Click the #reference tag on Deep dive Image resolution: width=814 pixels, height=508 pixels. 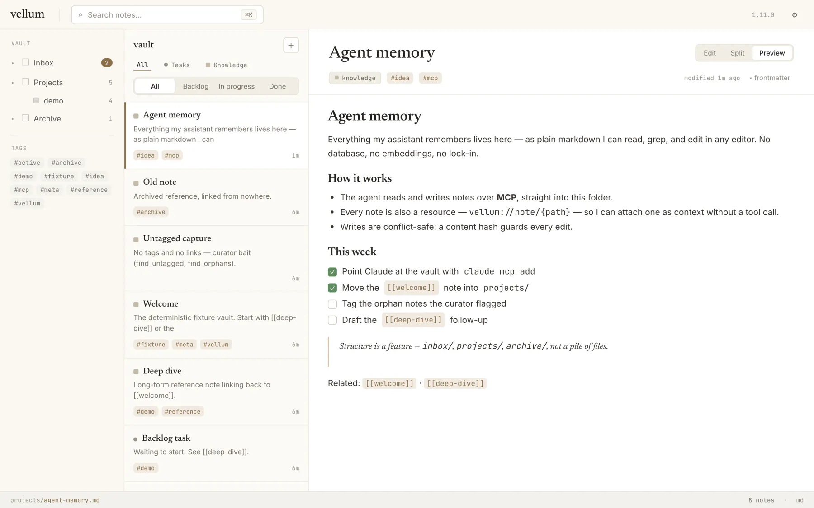(x=183, y=411)
